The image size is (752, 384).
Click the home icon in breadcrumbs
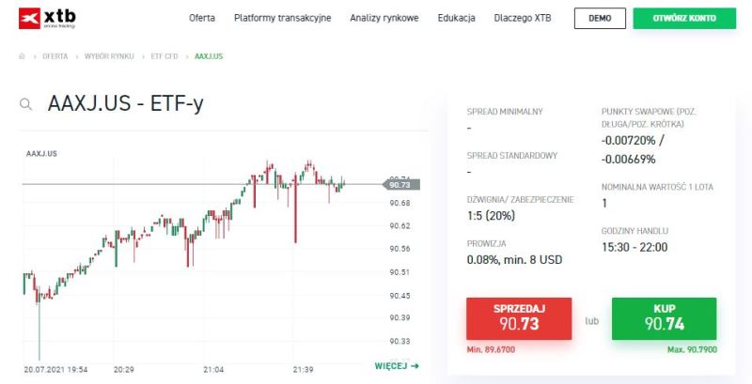click(x=23, y=56)
